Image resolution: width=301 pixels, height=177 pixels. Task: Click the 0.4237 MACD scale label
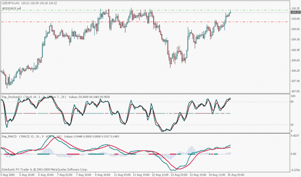coord(296,136)
